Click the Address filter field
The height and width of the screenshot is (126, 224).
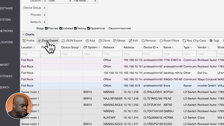[133, 54]
